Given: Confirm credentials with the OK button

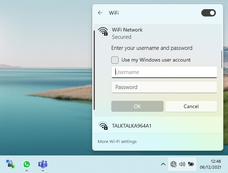Looking at the screenshot, I should 137,106.
